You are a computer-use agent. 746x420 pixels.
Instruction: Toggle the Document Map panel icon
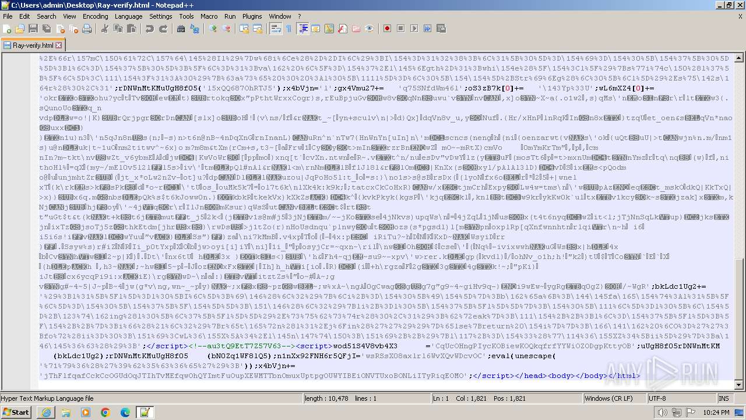[x=329, y=29]
